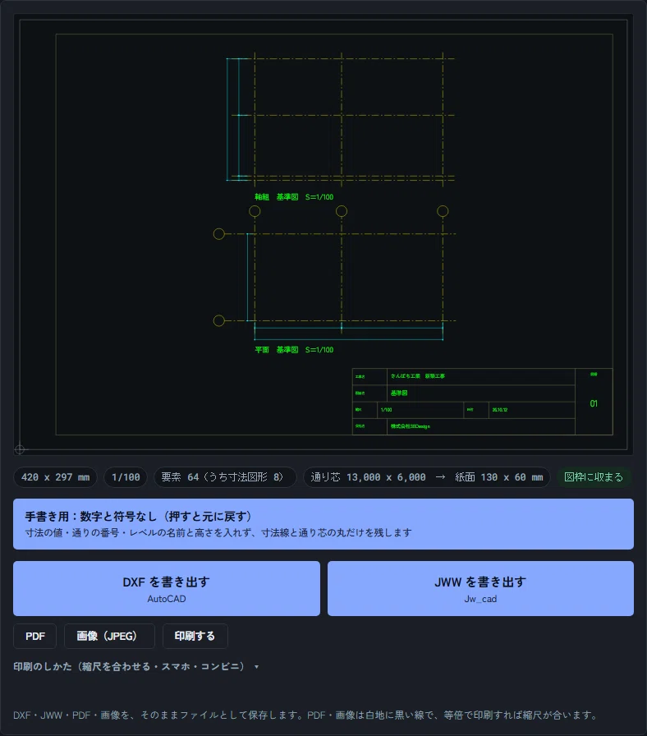Click the 1/100 scale chip
Image resolution: width=647 pixels, height=736 pixels.
(x=126, y=477)
